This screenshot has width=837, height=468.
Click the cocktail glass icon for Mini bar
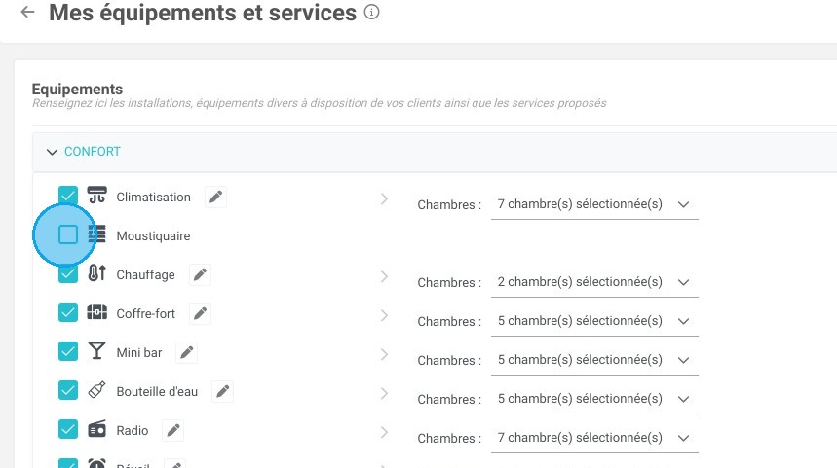(96, 350)
